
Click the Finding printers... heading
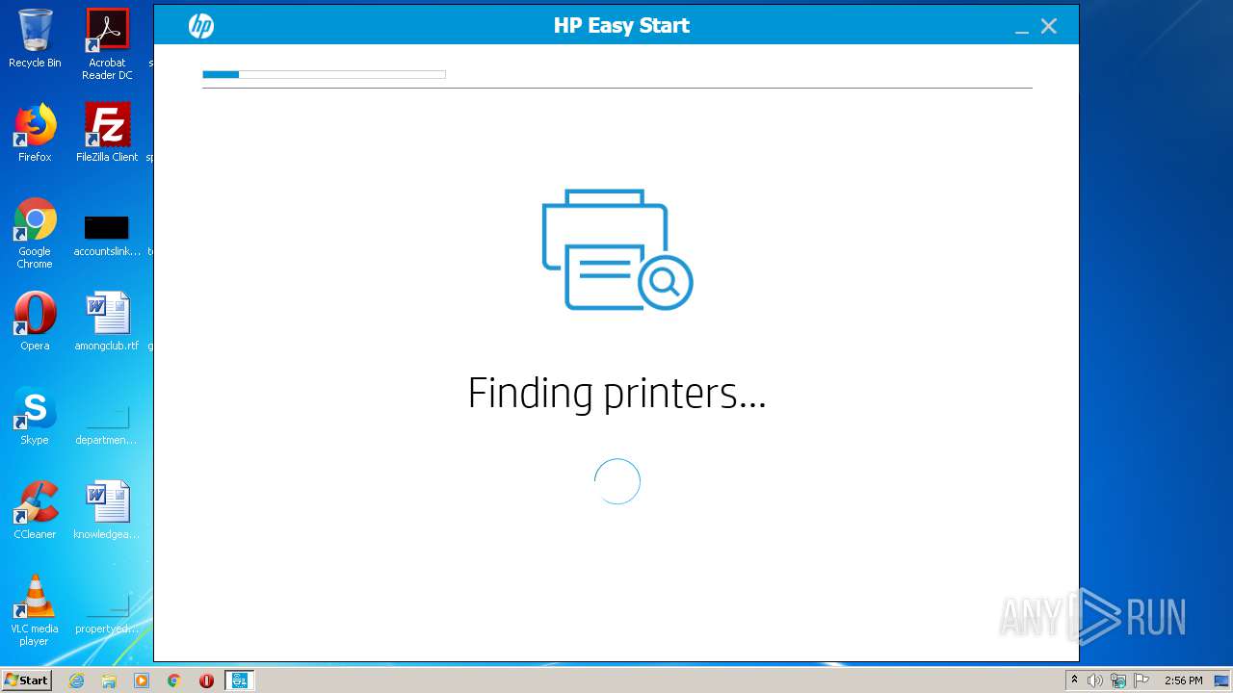coord(616,394)
